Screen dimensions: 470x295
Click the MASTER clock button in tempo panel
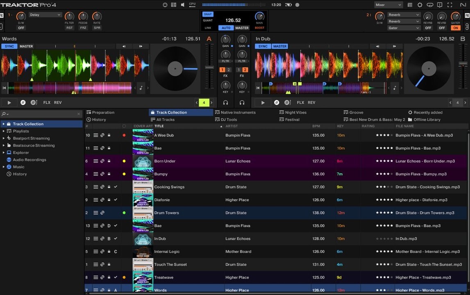[x=242, y=28]
